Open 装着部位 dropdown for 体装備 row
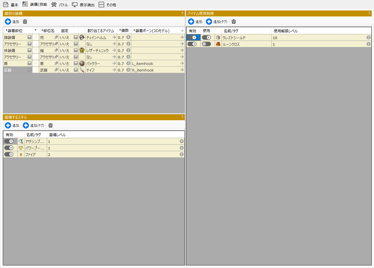The width and height of the screenshot is (374, 268). tap(30, 50)
